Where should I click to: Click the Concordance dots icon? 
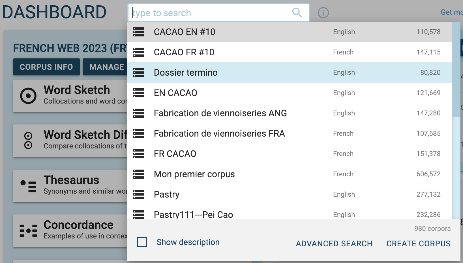pos(28,231)
